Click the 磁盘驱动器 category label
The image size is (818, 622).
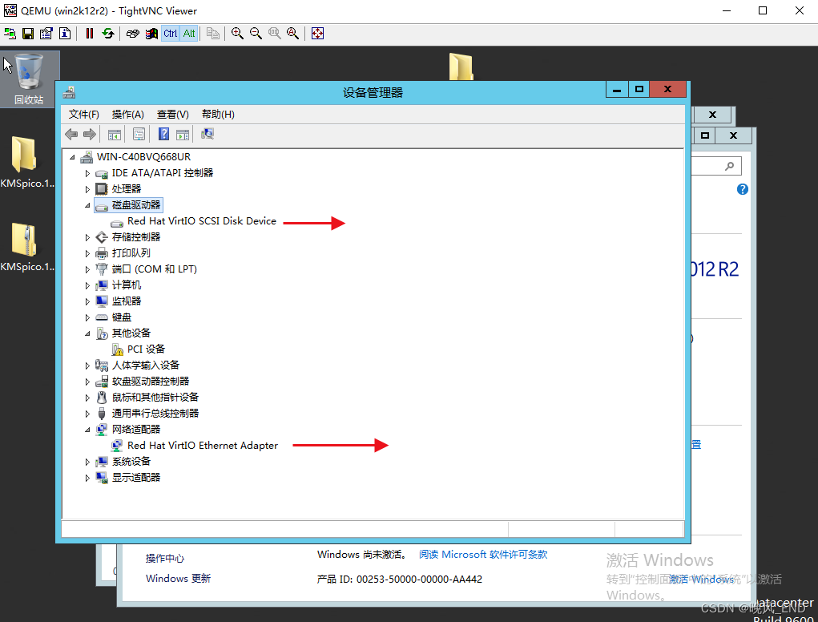135,205
